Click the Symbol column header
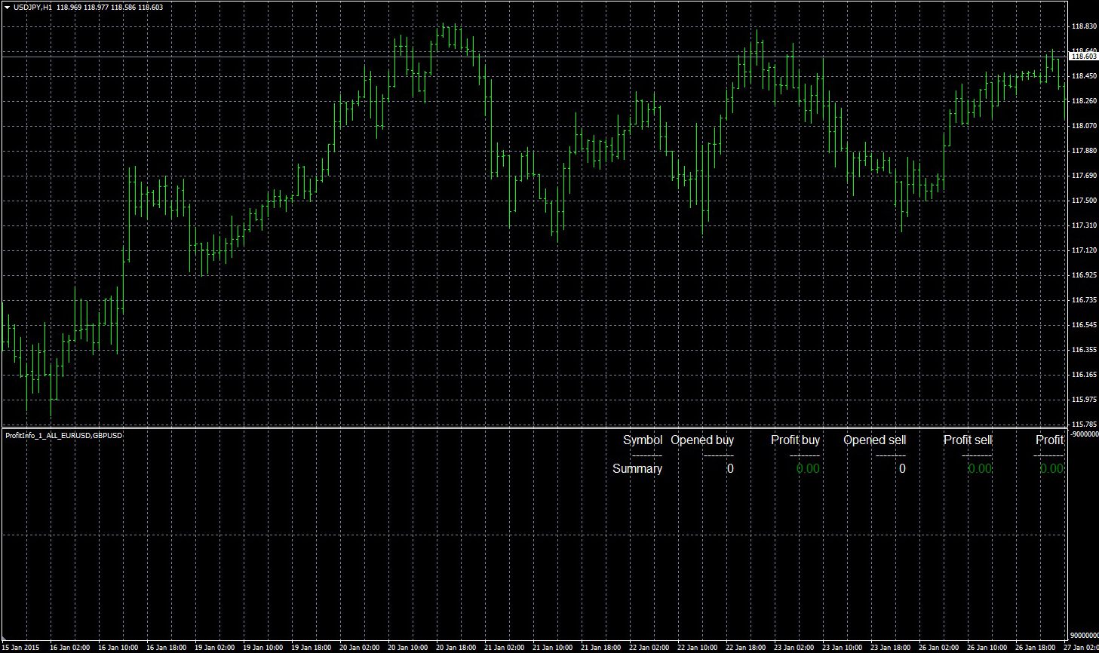Image resolution: width=1099 pixels, height=653 pixels. (642, 440)
